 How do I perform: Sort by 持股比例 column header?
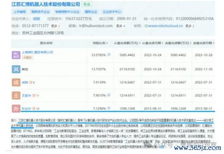pyautogui.click(x=100, y=43)
